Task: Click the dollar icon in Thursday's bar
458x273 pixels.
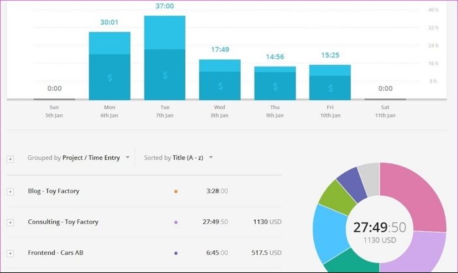Action: tap(275, 86)
